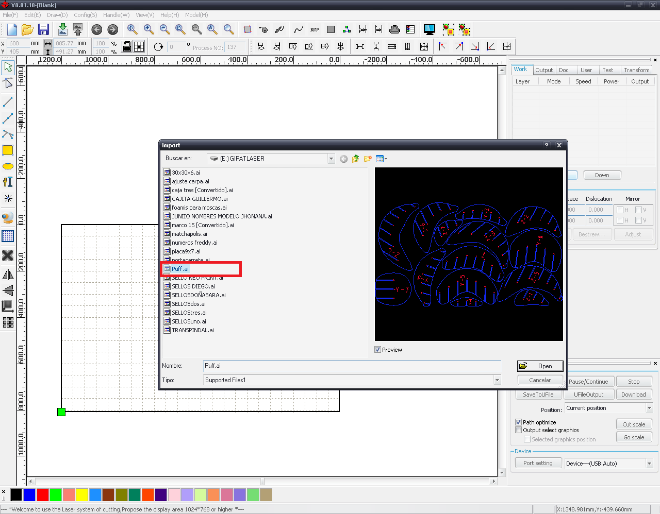This screenshot has width=660, height=514.
Task: Click the array grid tool icon
Action: pyautogui.click(x=8, y=323)
